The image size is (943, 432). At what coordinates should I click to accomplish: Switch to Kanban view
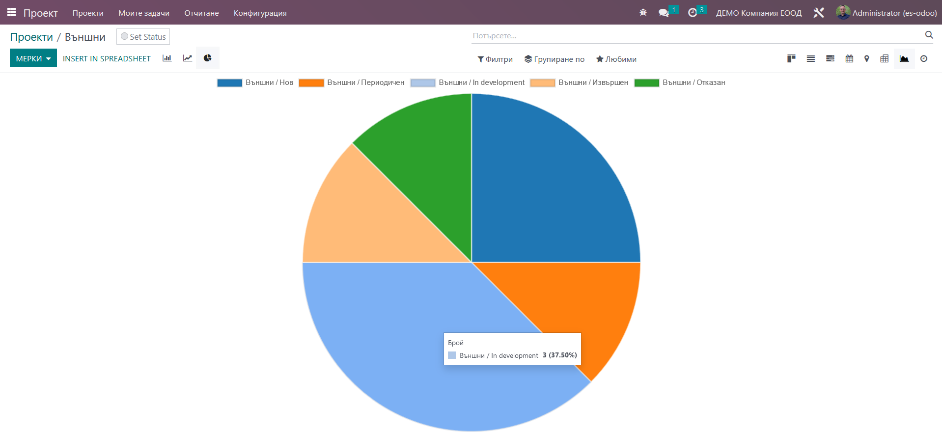[791, 59]
